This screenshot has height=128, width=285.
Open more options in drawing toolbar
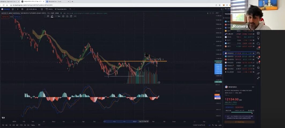click(x=75, y=16)
